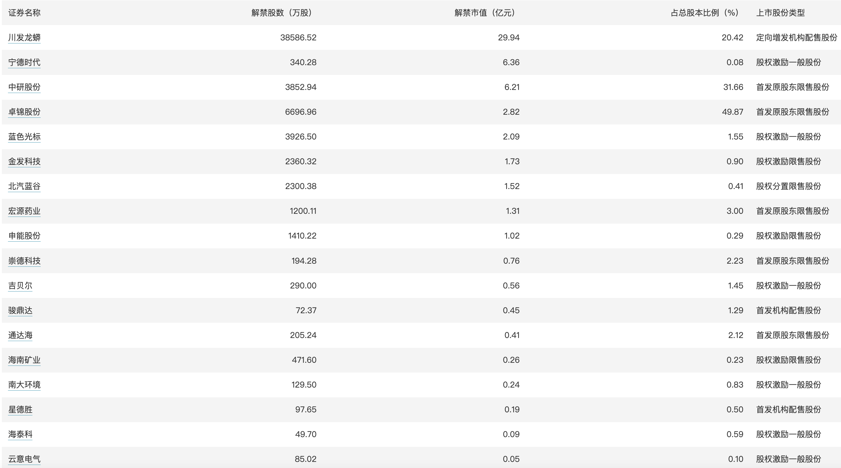Click the 解禁市值（亿元） column header
841x468 pixels.
(x=485, y=13)
